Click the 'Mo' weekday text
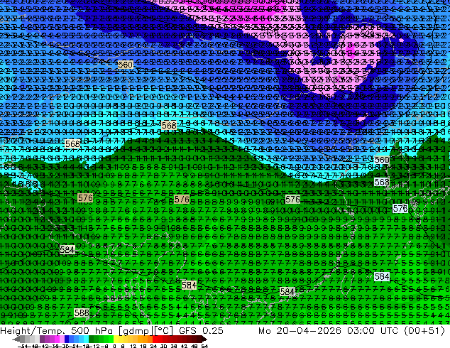The height and width of the screenshot is (348, 450). (x=265, y=331)
